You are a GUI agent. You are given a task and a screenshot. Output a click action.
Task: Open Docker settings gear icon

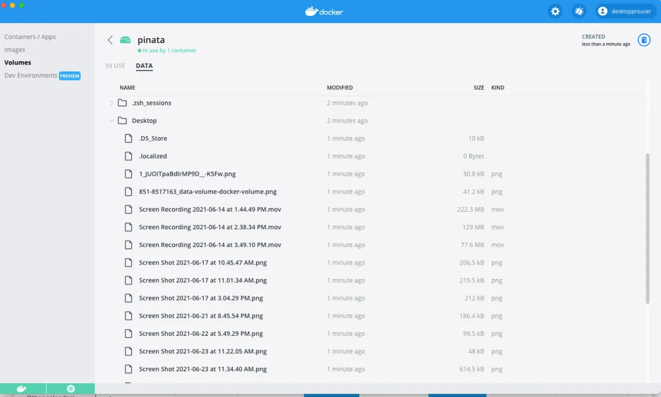555,11
